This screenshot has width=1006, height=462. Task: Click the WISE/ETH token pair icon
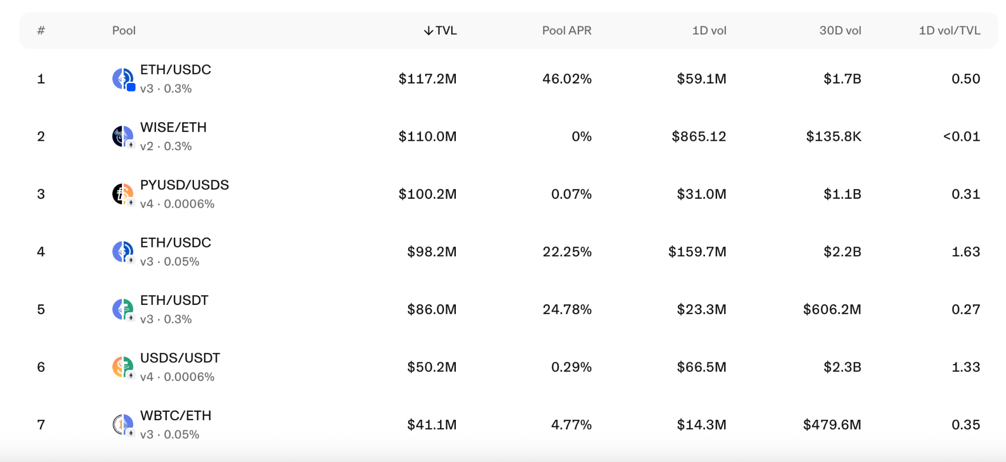pyautogui.click(x=124, y=136)
